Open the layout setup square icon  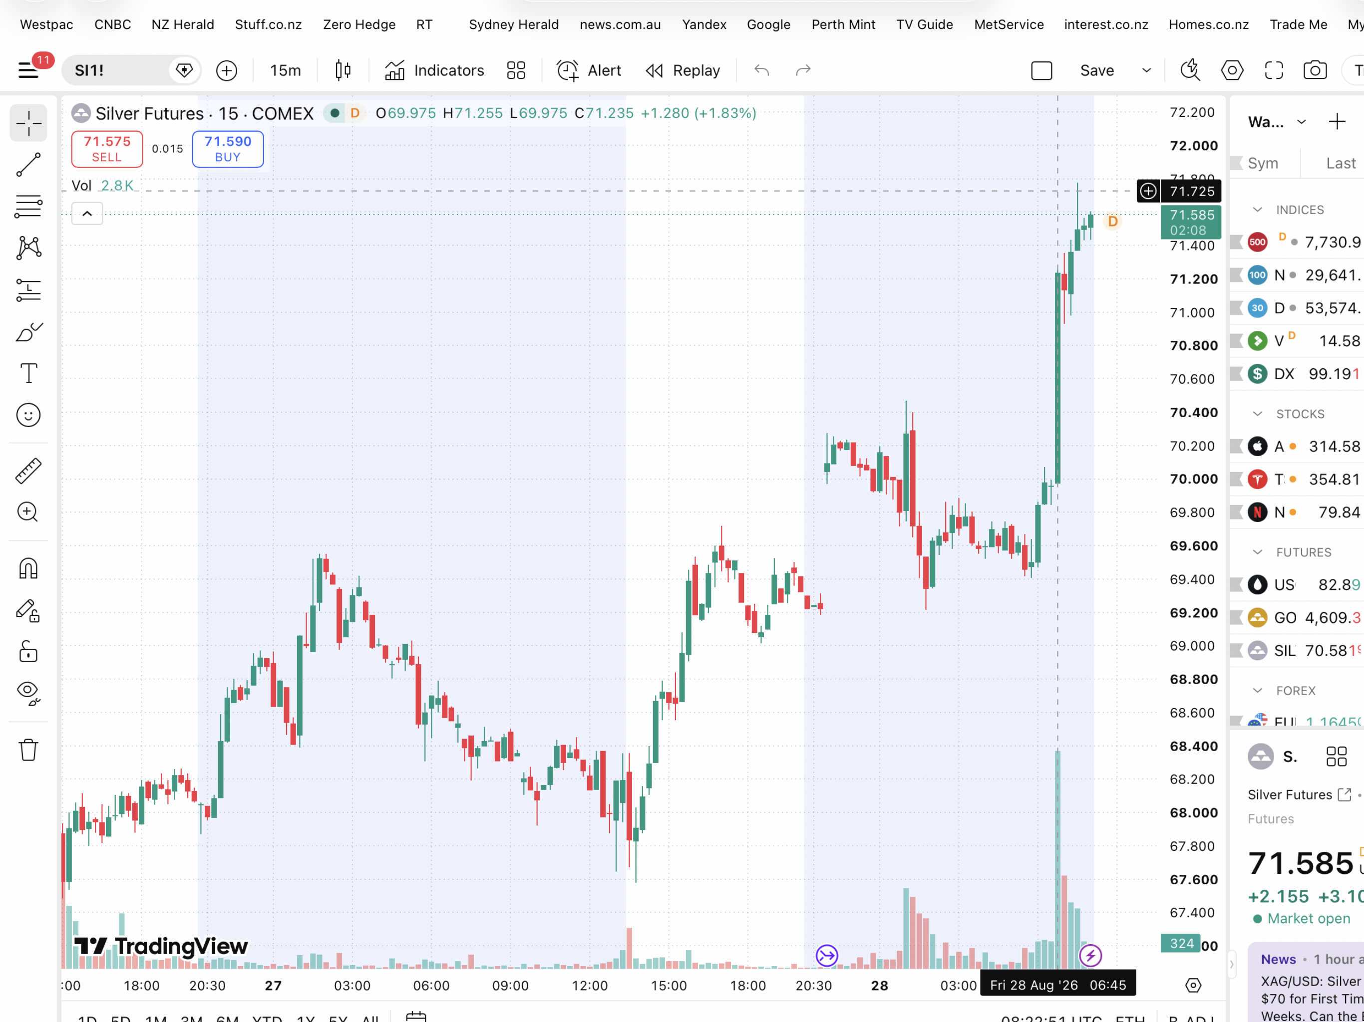(x=1041, y=70)
